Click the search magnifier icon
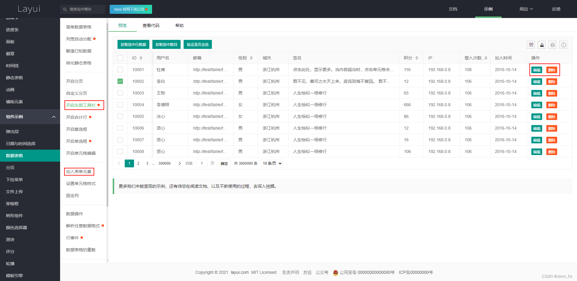This screenshot has height=281, width=577. tap(65, 9)
